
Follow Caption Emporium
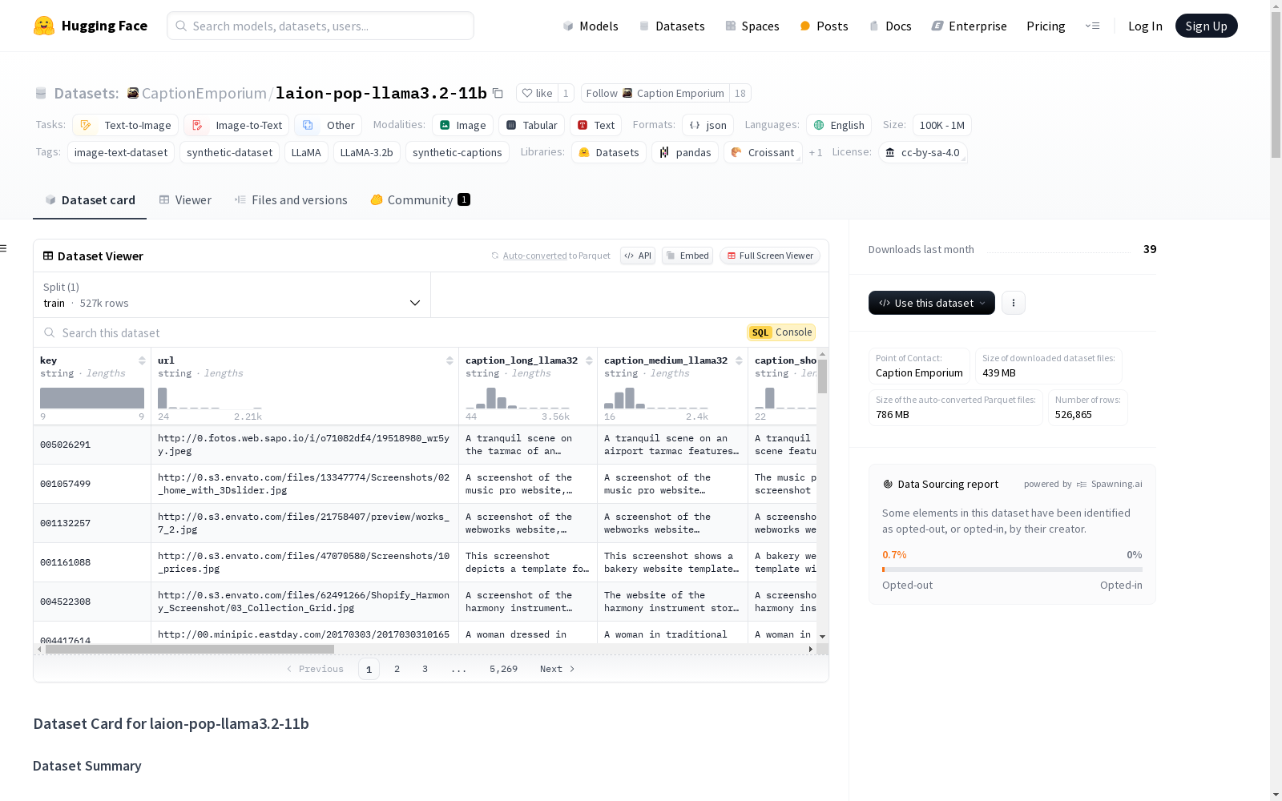(655, 93)
